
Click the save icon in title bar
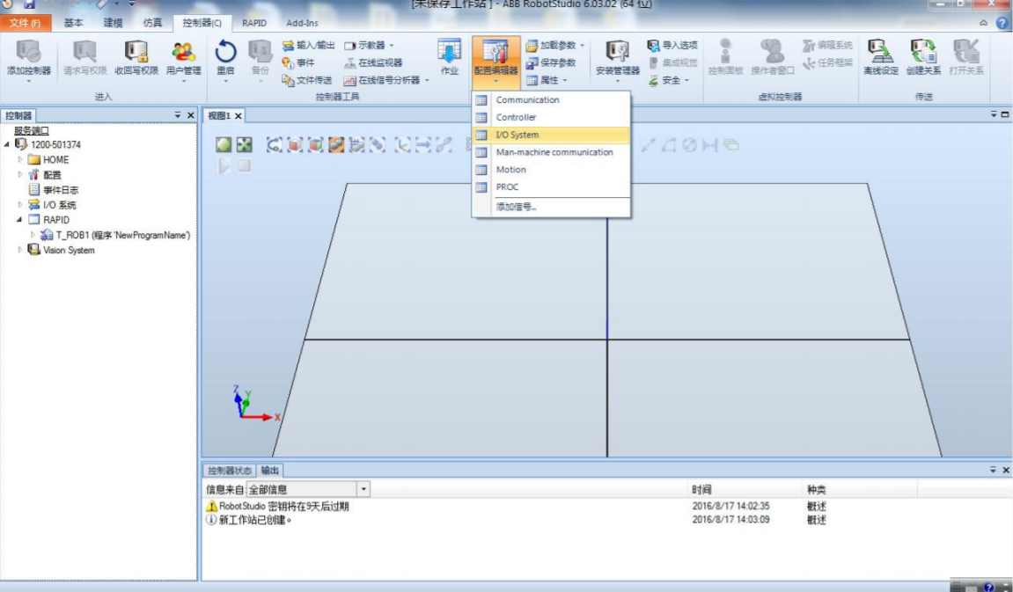pyautogui.click(x=29, y=4)
